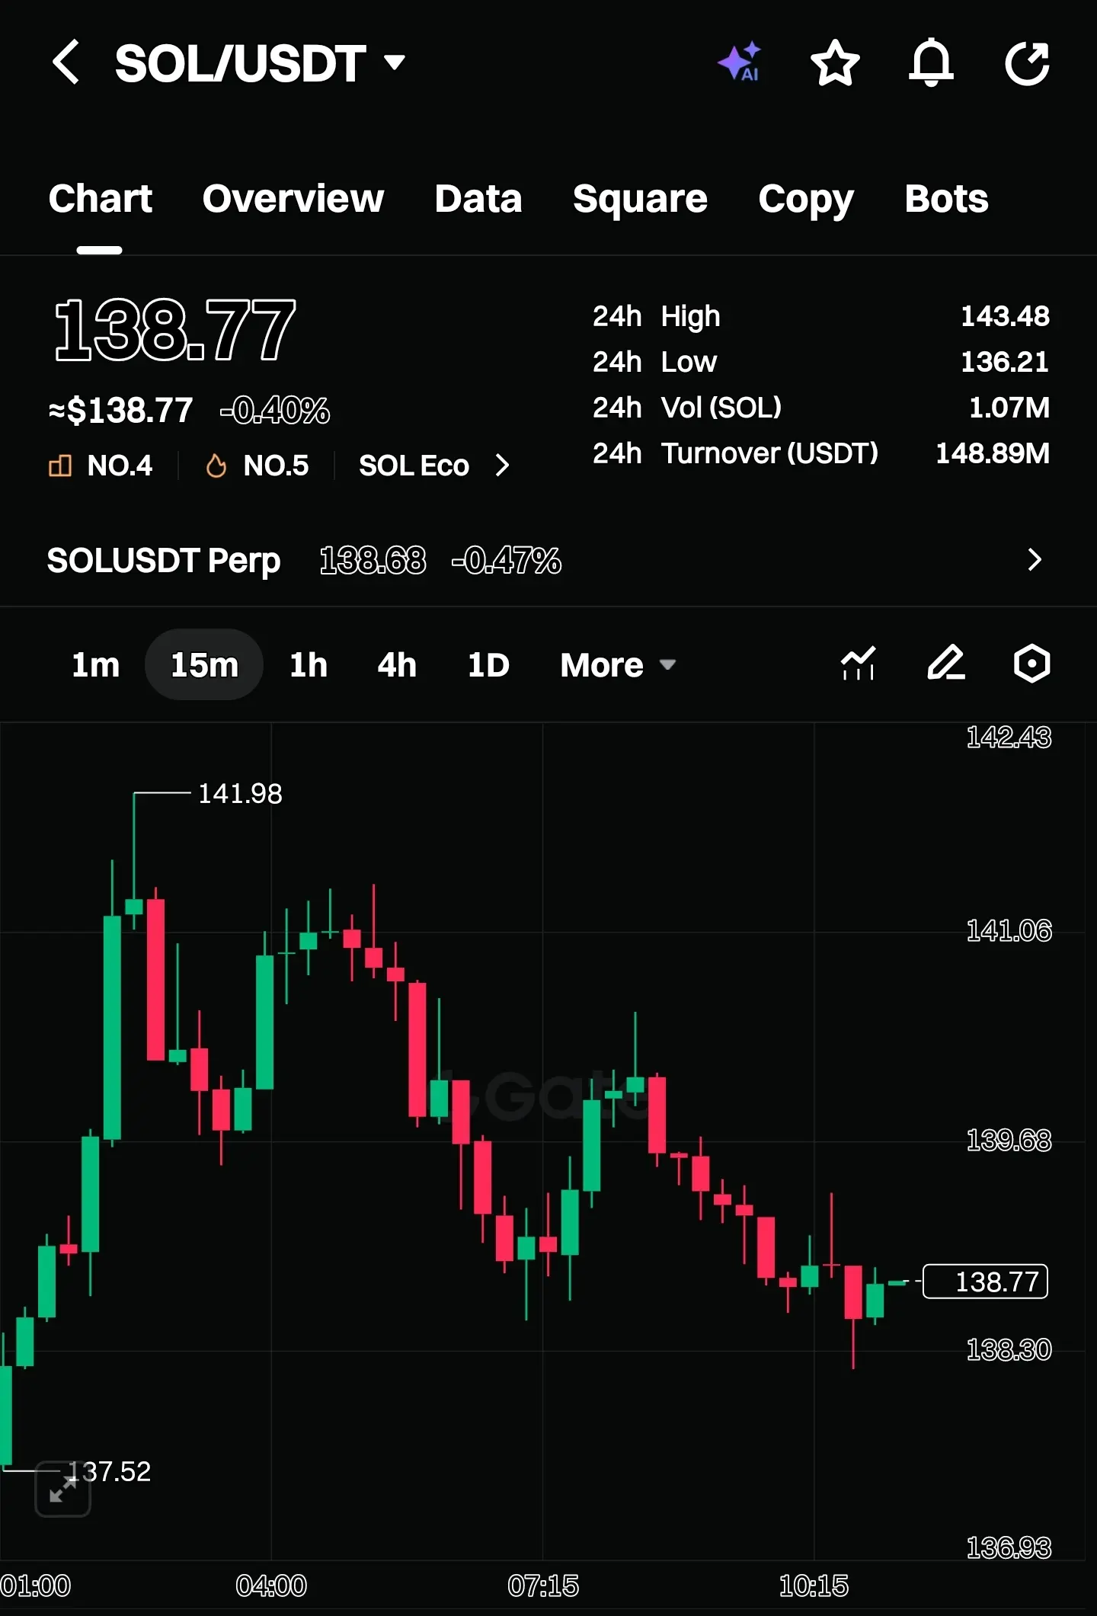Image resolution: width=1097 pixels, height=1616 pixels.
Task: Select the 4h timeframe
Action: pyautogui.click(x=397, y=665)
